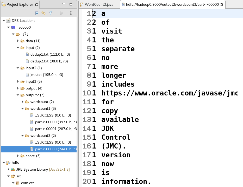The height and width of the screenshot is (187, 243).
Task: Maximize the Project Explorer panel
Action: (71, 4)
